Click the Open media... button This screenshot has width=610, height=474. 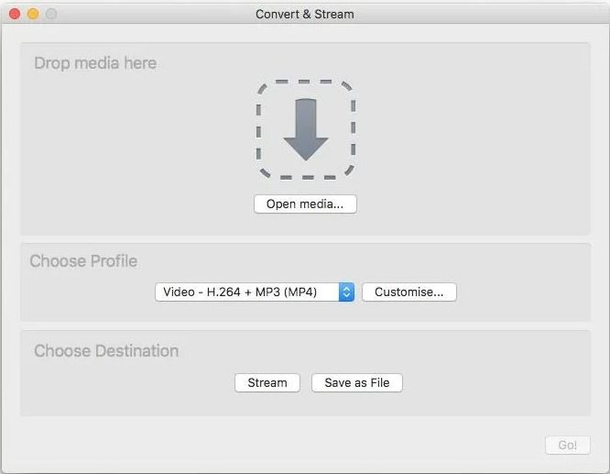click(305, 204)
